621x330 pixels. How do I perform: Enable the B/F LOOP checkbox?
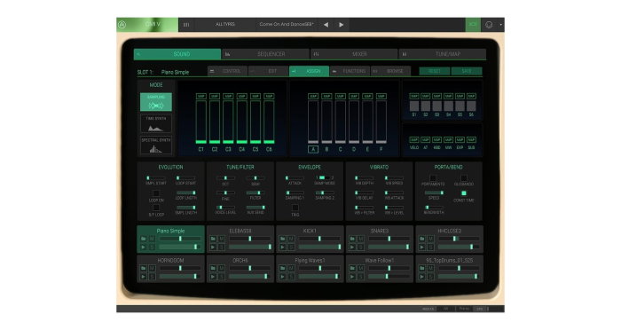click(156, 208)
